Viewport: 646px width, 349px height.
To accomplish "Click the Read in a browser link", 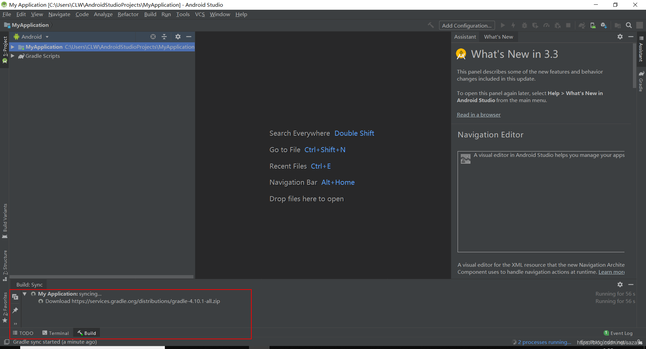I will (x=478, y=115).
